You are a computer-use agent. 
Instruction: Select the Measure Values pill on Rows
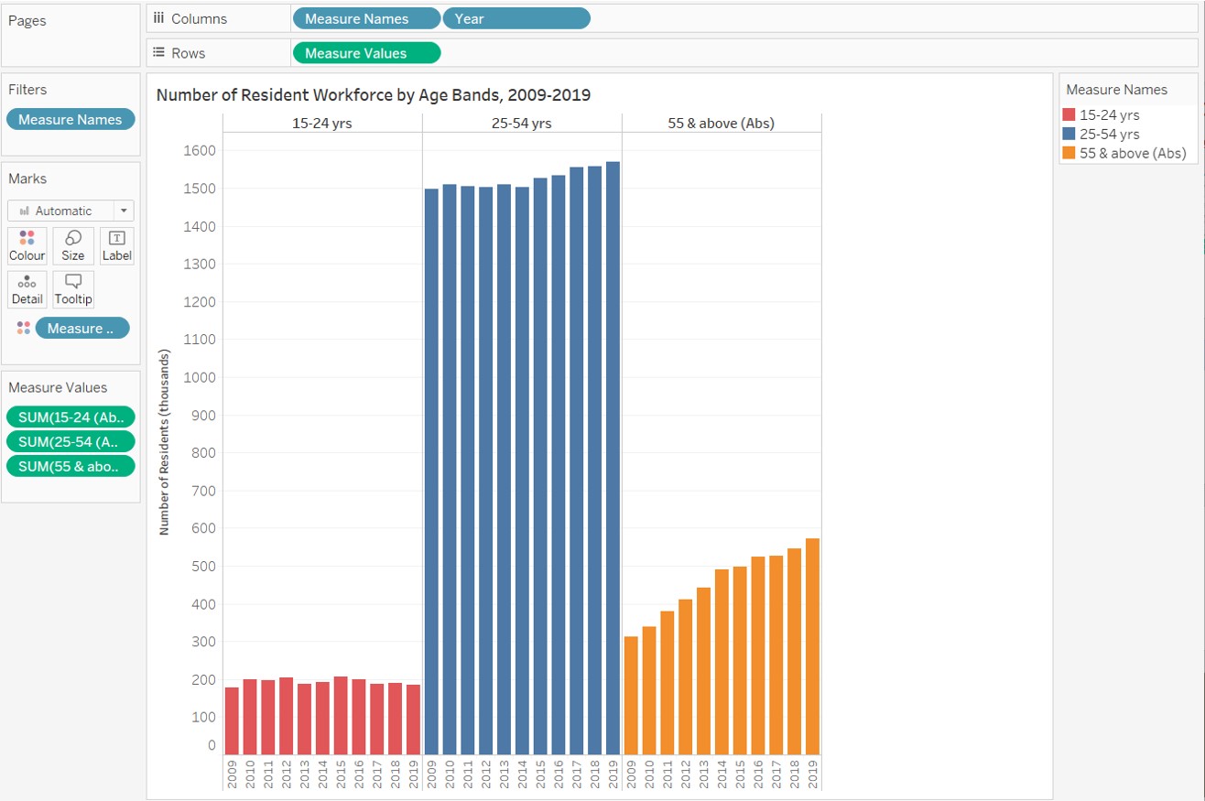click(365, 52)
